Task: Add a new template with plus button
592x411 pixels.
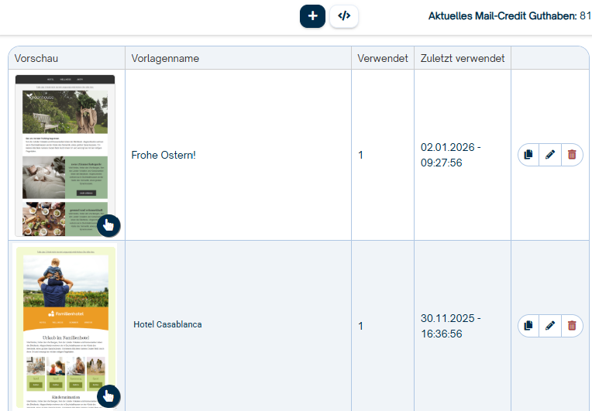Action: pos(312,16)
